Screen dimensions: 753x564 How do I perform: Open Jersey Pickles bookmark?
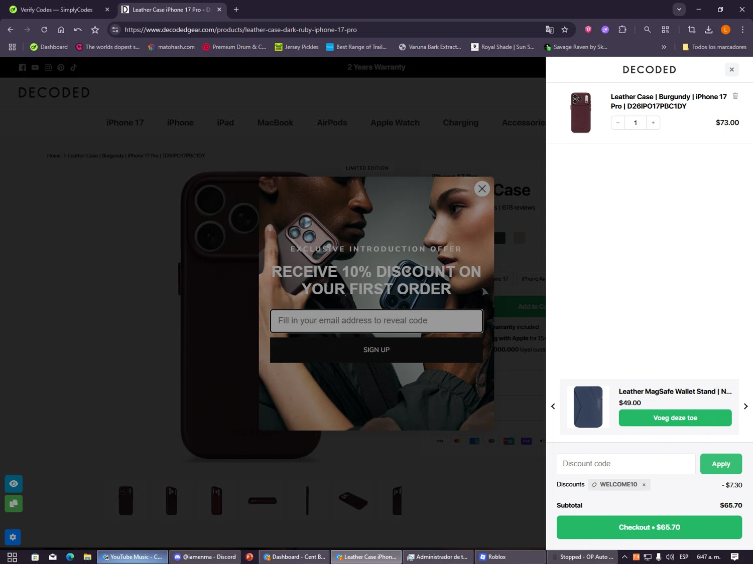click(297, 47)
